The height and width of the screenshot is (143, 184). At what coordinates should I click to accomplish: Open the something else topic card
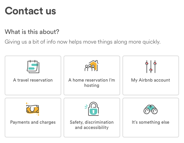(151, 130)
